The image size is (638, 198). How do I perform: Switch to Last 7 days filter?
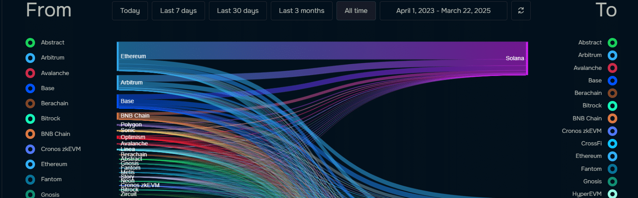click(178, 11)
